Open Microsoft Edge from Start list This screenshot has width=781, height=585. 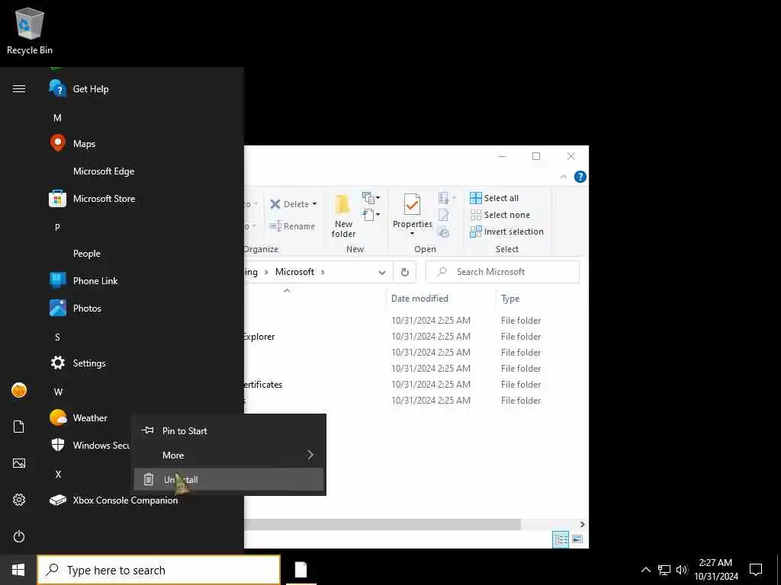click(104, 171)
